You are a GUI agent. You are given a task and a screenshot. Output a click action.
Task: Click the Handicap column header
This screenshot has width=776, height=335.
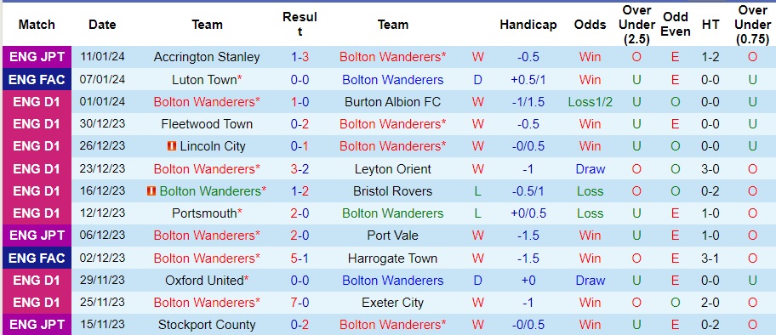tap(528, 25)
